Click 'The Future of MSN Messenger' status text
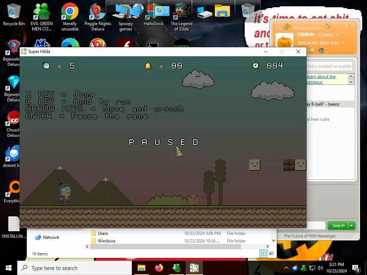This screenshot has height=275, width=367. (x=310, y=236)
